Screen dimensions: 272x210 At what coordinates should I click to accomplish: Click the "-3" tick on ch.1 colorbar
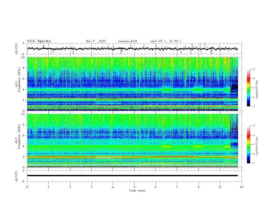(253, 69)
